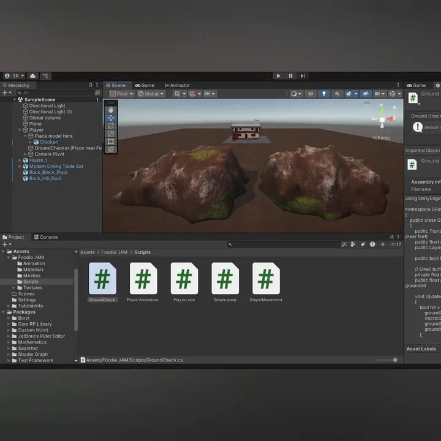Select the Move tool in scene toolbar

(111, 118)
